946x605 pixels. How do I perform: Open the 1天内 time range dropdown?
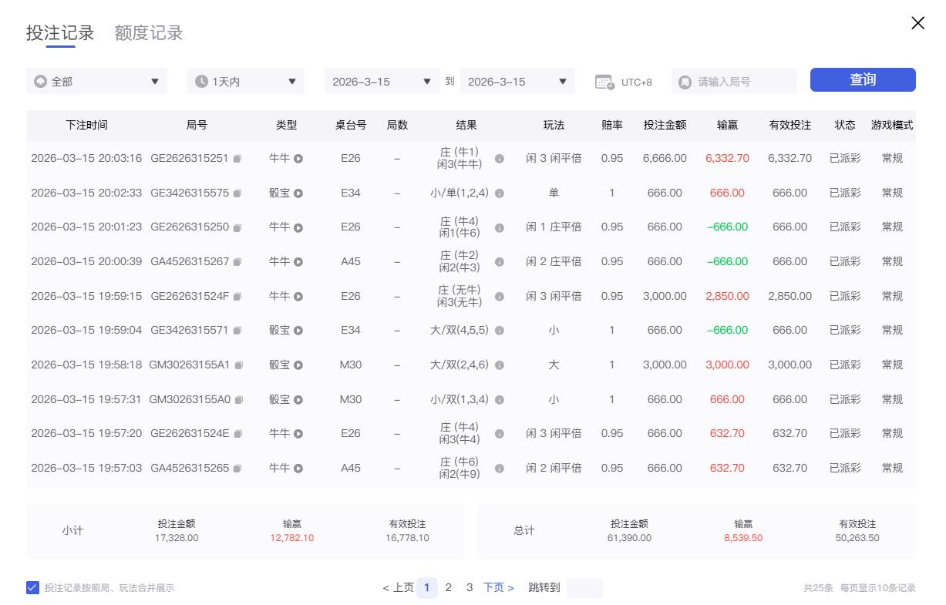[245, 80]
